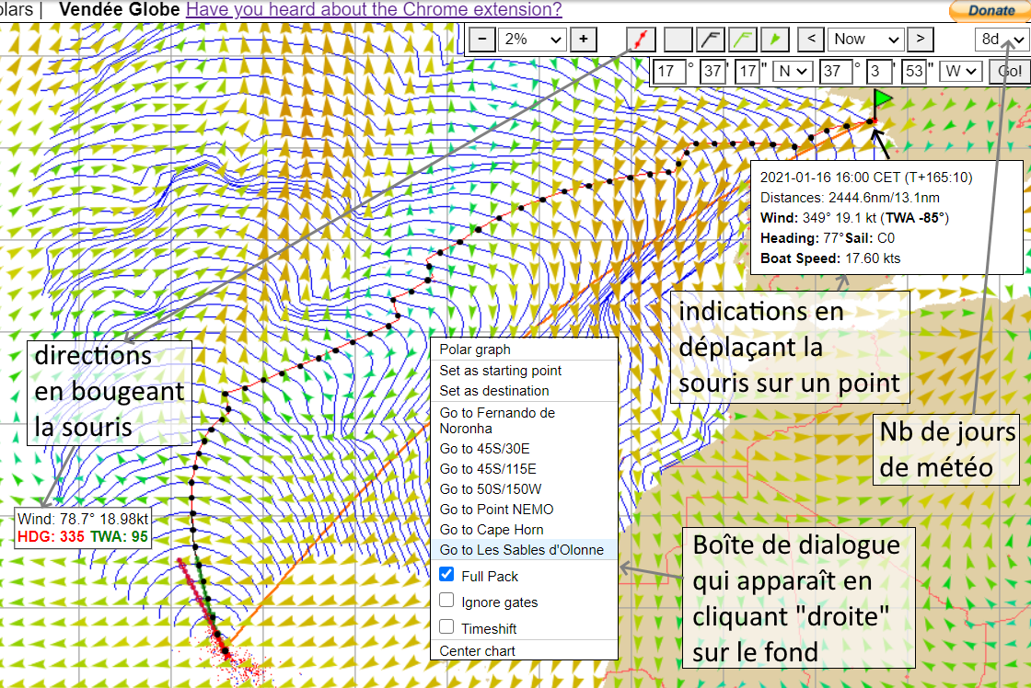Click the blank square toolbar button
This screenshot has height=688, width=1031.
point(678,40)
